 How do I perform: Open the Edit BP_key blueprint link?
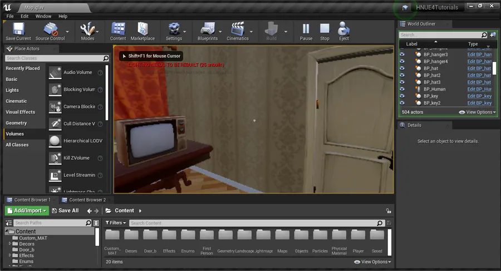[479, 96]
